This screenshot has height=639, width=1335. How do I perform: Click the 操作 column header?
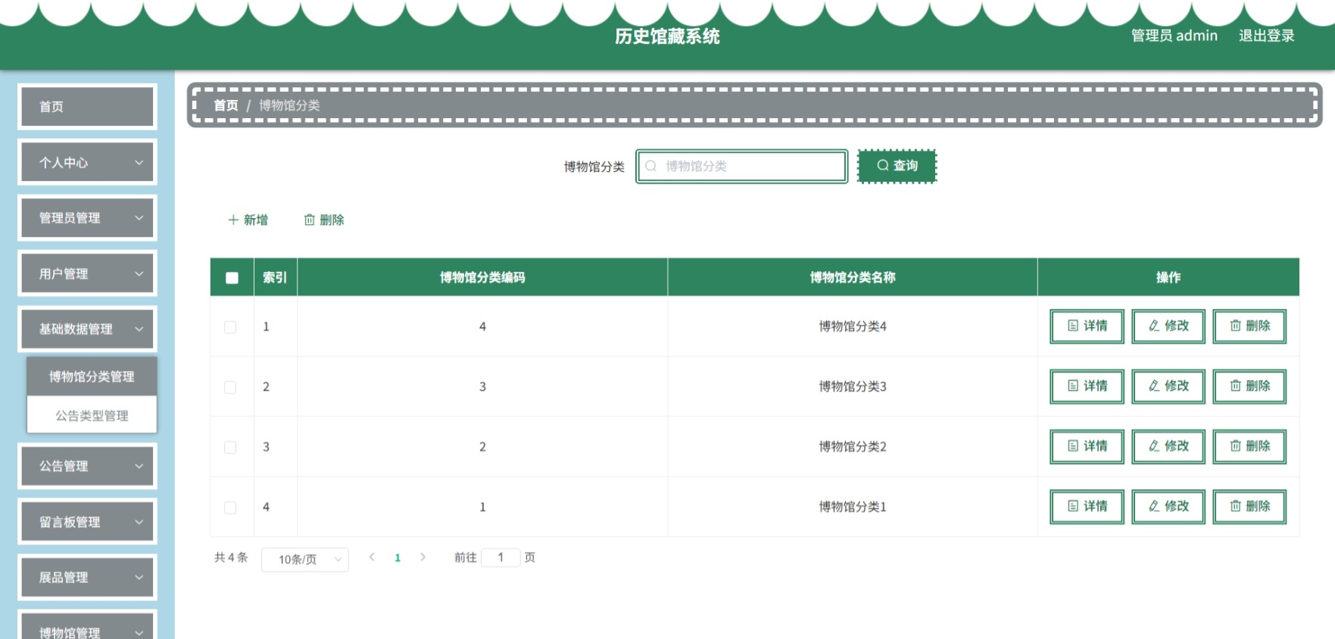coord(1168,277)
